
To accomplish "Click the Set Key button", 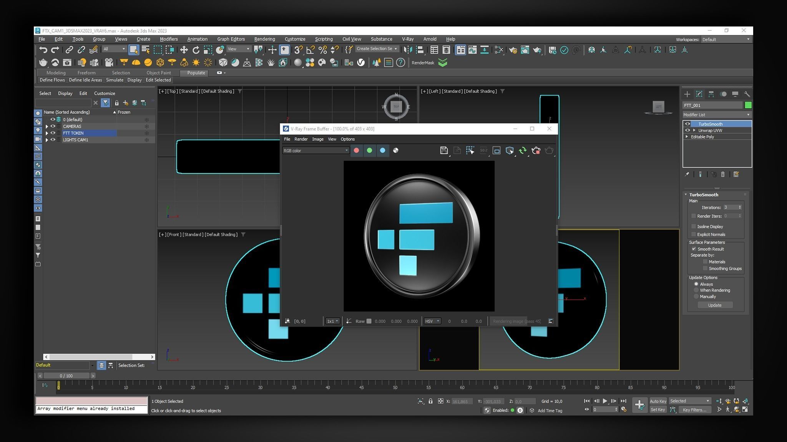I will click(x=658, y=410).
